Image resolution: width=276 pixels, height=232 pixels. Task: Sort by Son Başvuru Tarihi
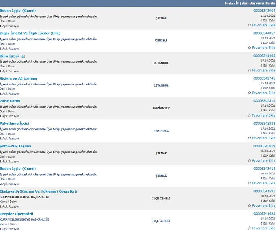pos(257,3)
